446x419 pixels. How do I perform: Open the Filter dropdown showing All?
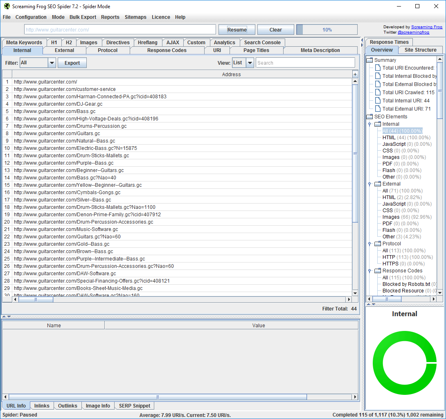[52, 63]
